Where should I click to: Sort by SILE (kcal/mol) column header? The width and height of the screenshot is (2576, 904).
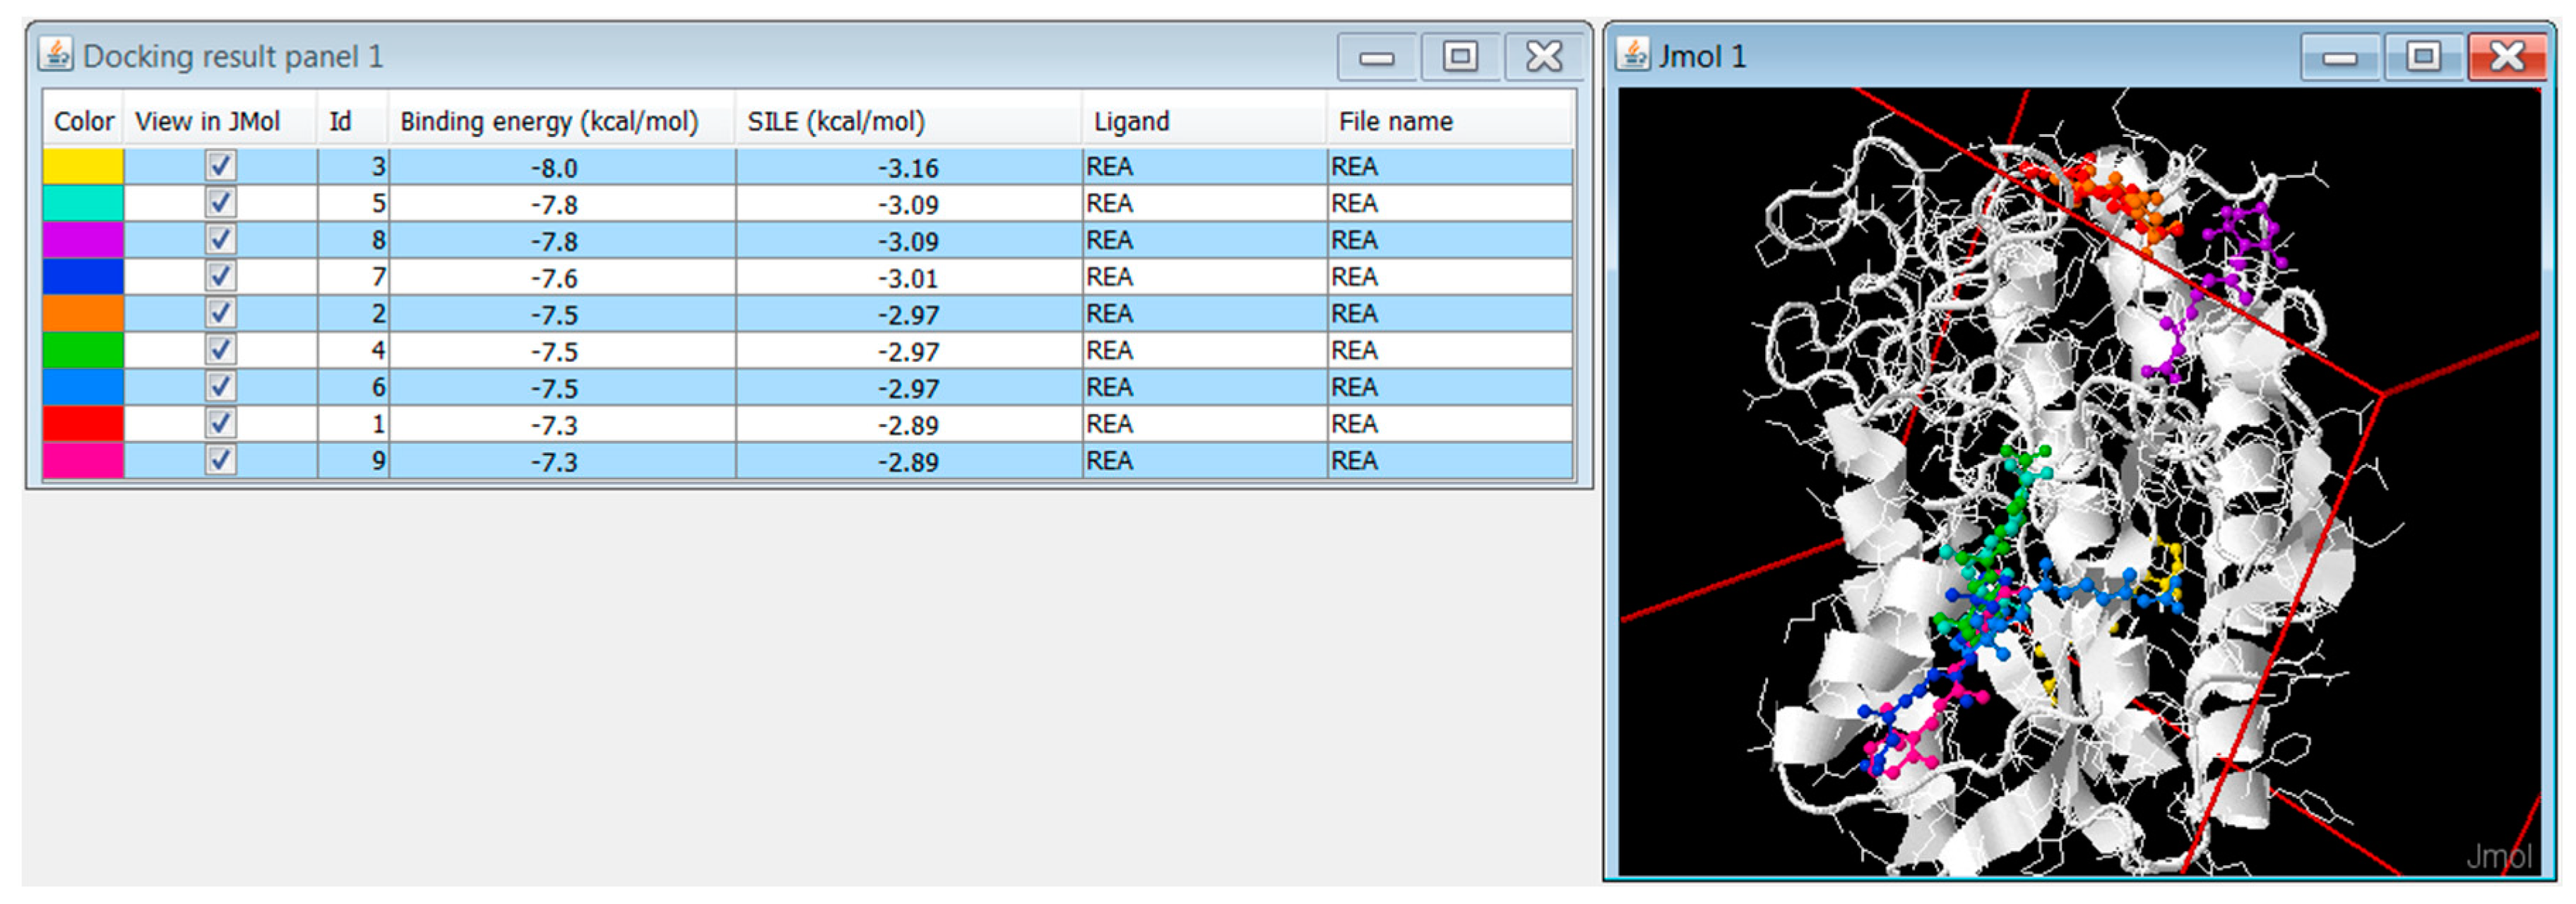[x=909, y=121]
